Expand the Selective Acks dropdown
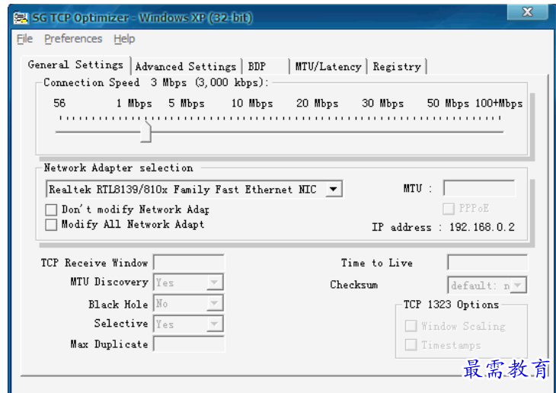The height and width of the screenshot is (393, 556). (215, 324)
